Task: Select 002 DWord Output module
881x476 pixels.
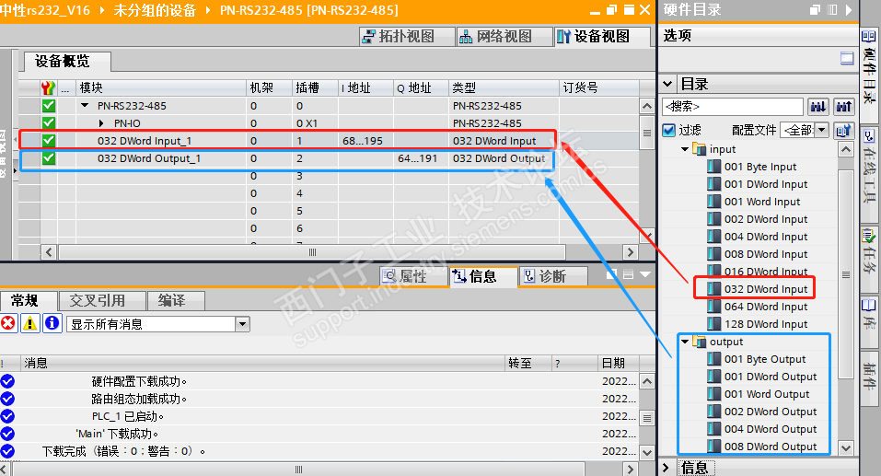Action: (x=770, y=412)
